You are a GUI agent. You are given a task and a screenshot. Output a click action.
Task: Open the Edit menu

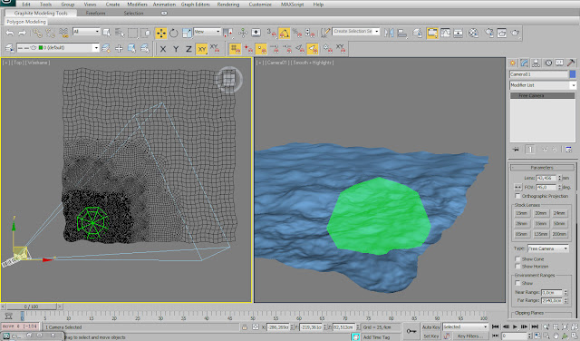coord(26,5)
